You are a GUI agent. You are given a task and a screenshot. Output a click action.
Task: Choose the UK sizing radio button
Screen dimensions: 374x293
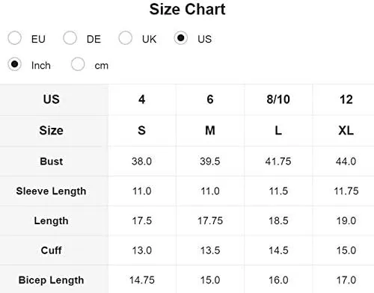click(x=125, y=38)
